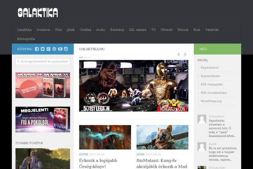
Task: Open the Audio menu item
Action: [x=100, y=30]
